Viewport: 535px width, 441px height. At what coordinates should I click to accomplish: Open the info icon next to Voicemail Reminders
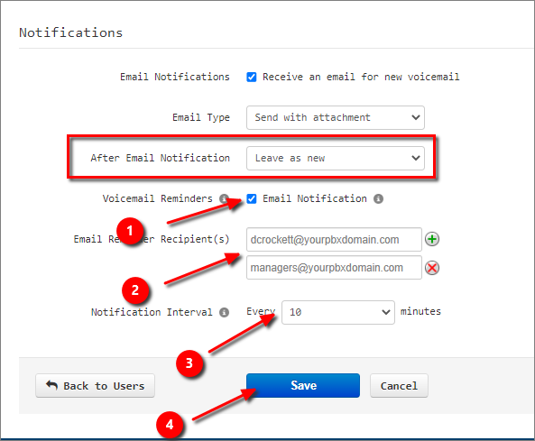[224, 198]
